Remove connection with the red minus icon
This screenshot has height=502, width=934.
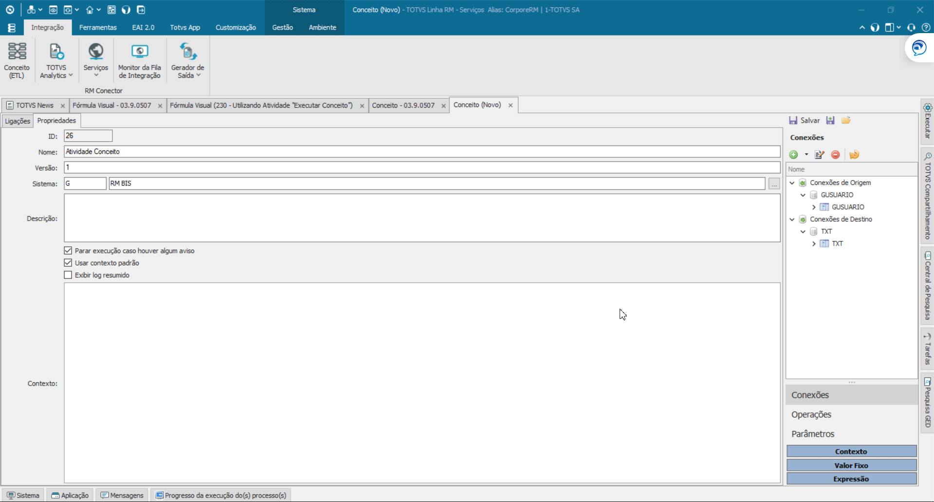(836, 155)
